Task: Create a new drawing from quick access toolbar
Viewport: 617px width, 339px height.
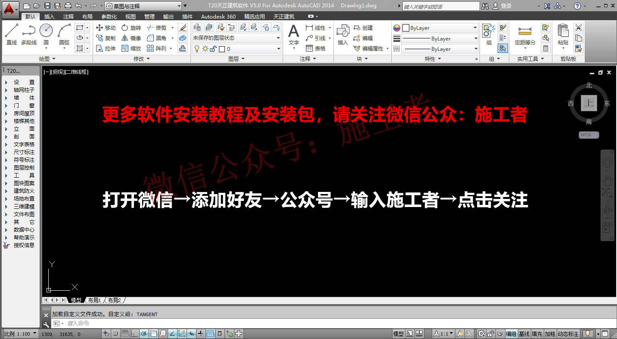Action: coord(27,6)
